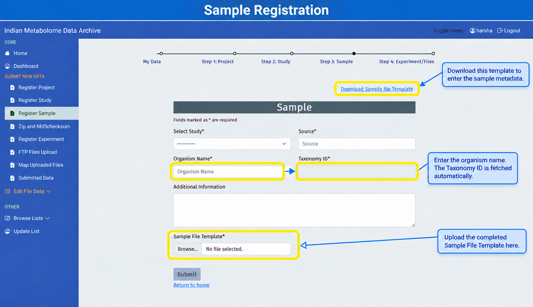
Task: Click Toggle Menu in header
Action: (448, 31)
